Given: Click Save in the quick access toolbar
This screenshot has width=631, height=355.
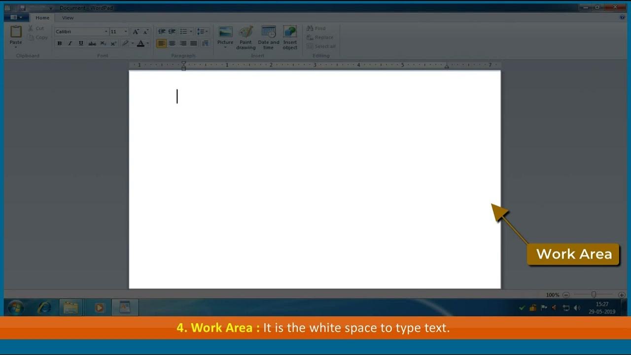Looking at the screenshot, I should click(x=22, y=8).
